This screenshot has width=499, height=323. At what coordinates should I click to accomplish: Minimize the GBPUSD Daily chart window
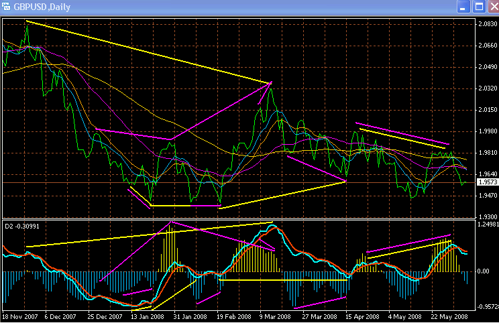[463, 6]
